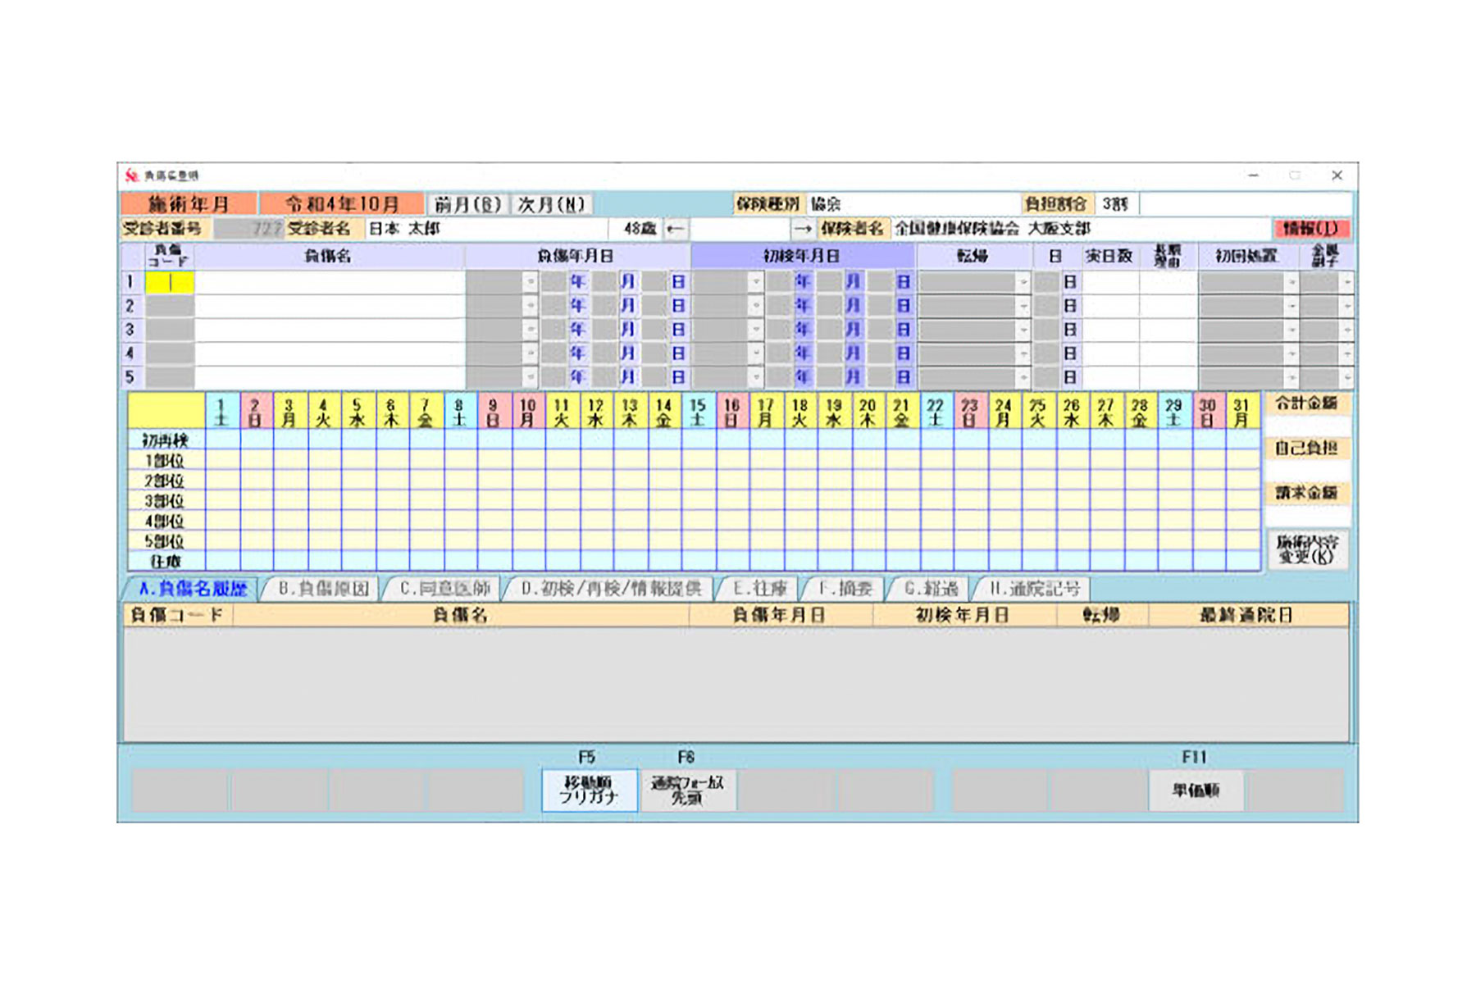This screenshot has height=984, width=1476.
Task: Click the right arrow patient navigation button
Action: [802, 229]
